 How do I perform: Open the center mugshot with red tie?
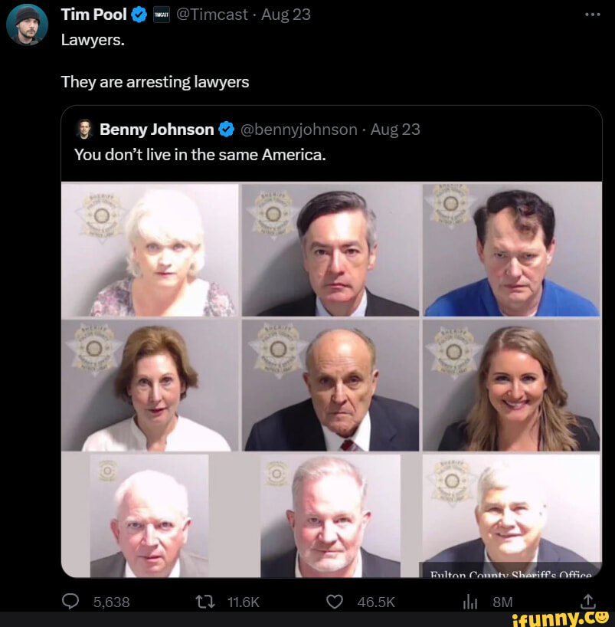coord(331,386)
